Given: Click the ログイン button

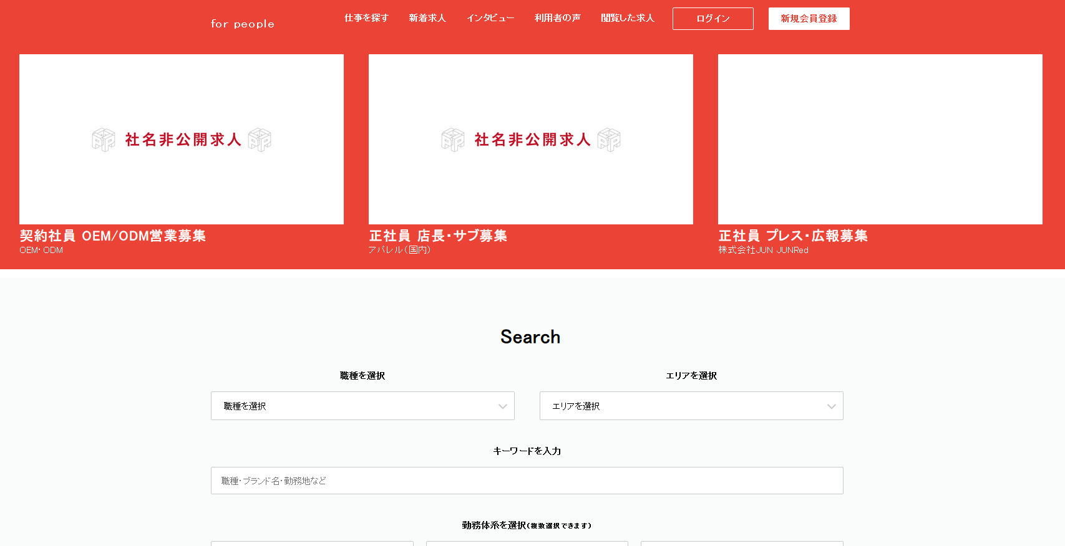Looking at the screenshot, I should pyautogui.click(x=713, y=19).
